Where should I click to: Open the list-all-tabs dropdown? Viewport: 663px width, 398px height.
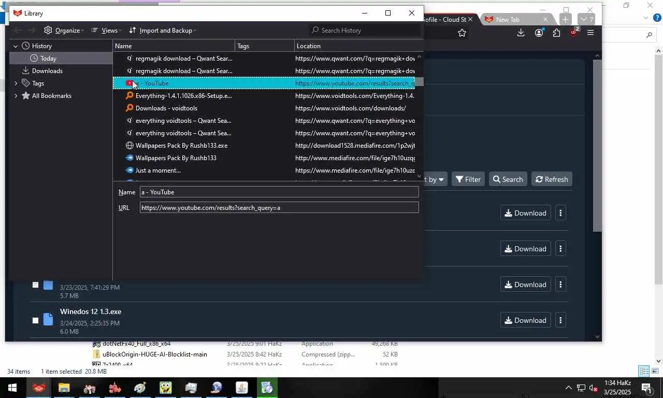pyautogui.click(x=586, y=19)
